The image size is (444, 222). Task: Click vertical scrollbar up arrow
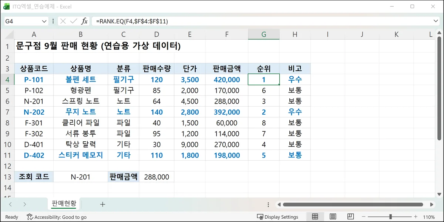tap(439, 33)
